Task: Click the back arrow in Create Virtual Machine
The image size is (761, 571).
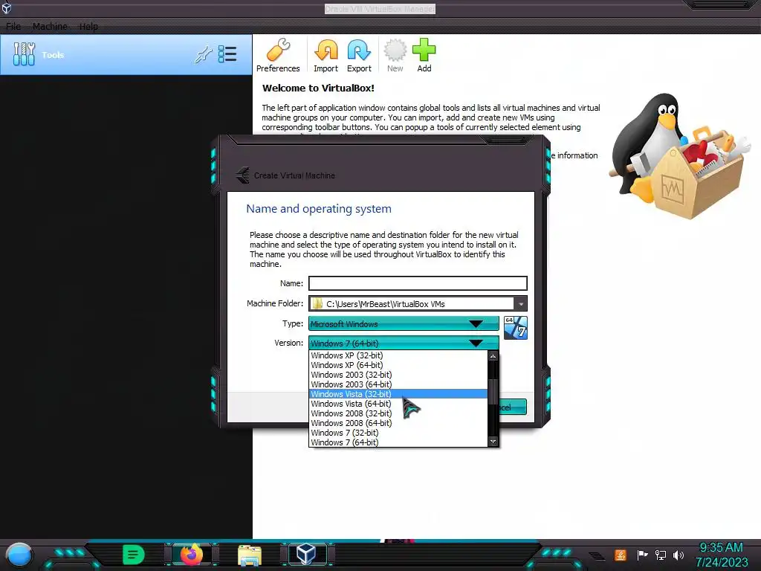Action: (x=243, y=175)
